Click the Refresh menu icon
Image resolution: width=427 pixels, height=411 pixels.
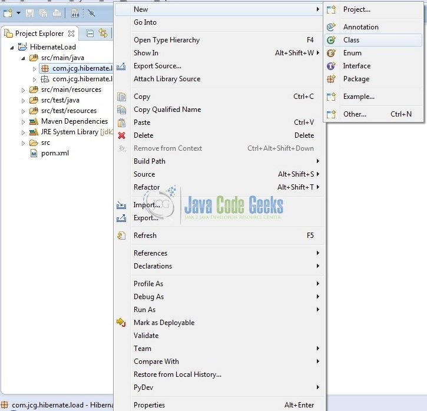click(x=121, y=236)
